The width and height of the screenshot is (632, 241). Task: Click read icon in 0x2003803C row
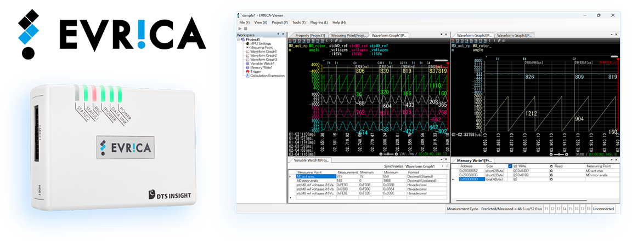click(551, 175)
